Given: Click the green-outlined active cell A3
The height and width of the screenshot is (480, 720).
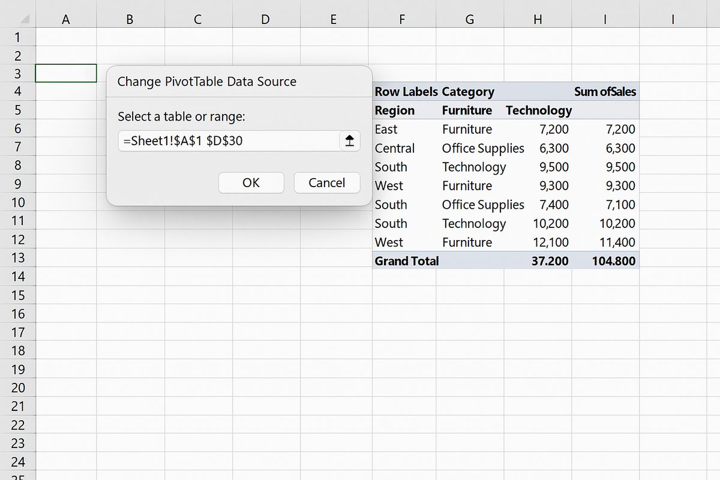Looking at the screenshot, I should pyautogui.click(x=66, y=73).
